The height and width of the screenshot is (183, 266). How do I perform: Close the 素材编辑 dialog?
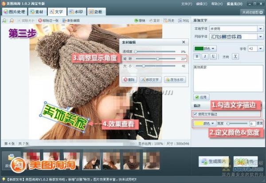click(x=184, y=42)
